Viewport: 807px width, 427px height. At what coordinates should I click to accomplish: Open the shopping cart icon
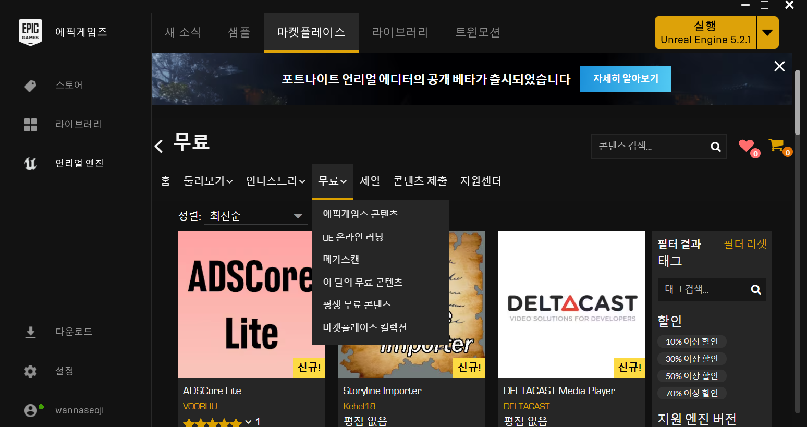[x=776, y=145]
